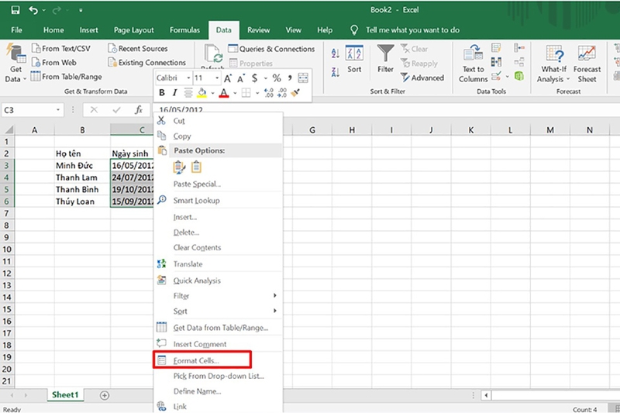620x413 pixels.
Task: Click the center align icon in mini toolbar
Action: pyautogui.click(x=188, y=93)
